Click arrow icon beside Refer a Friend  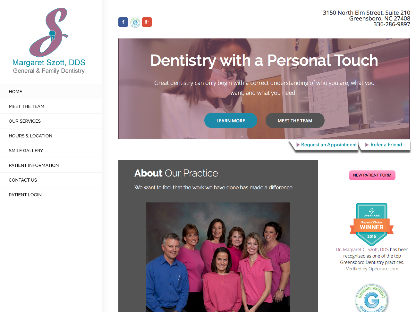coord(367,145)
